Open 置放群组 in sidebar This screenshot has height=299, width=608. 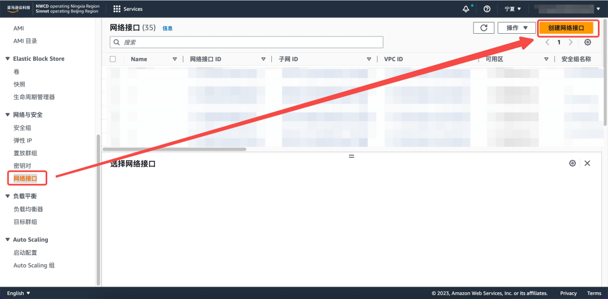pyautogui.click(x=25, y=153)
